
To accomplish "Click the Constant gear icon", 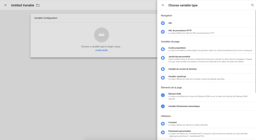I will (x=163, y=124).
